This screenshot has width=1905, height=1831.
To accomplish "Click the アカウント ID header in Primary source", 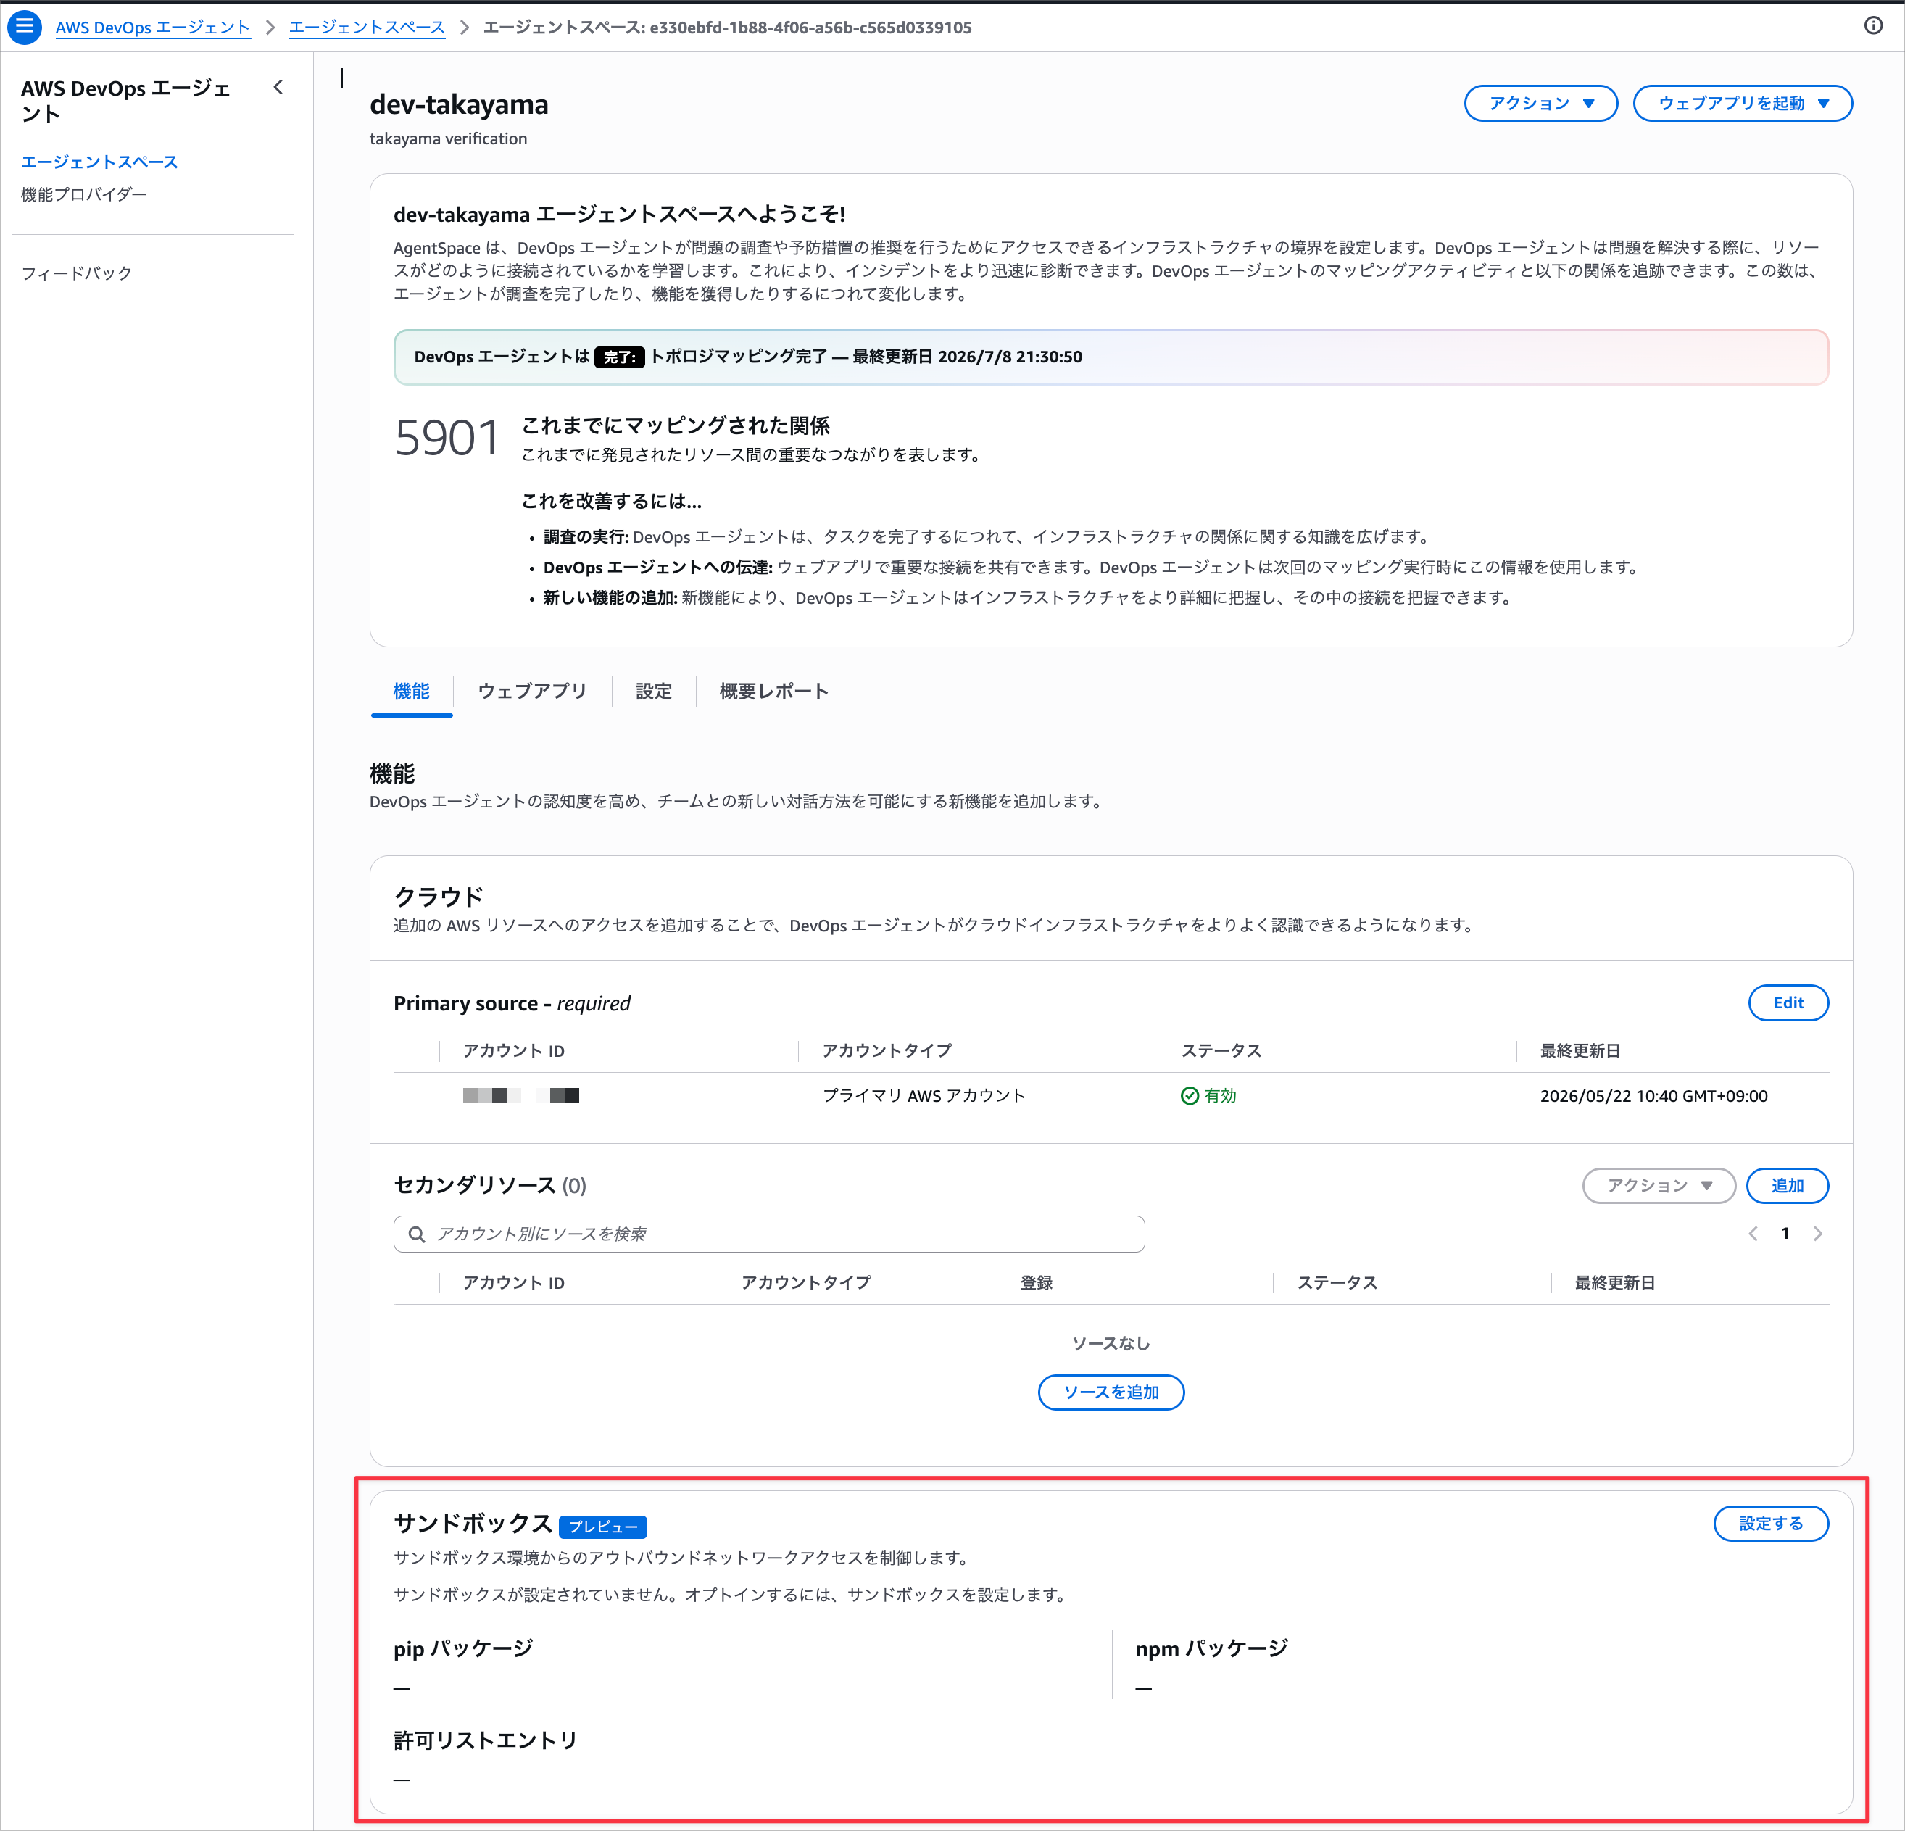I will pyautogui.click(x=513, y=1050).
